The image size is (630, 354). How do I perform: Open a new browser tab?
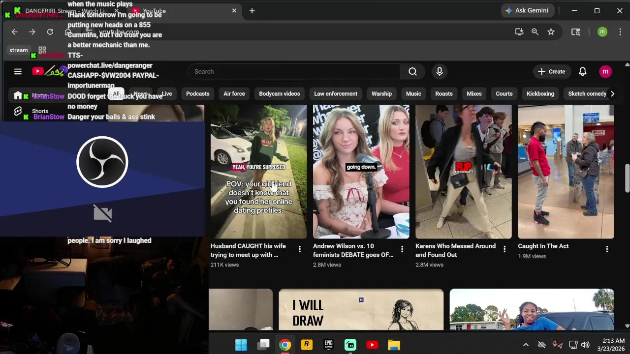coord(252,11)
